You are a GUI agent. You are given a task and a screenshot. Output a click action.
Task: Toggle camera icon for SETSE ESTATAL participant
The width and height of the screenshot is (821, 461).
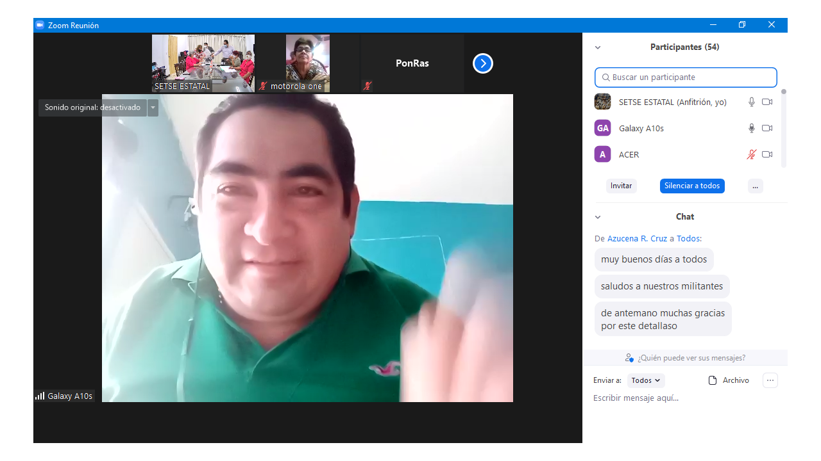coord(767,102)
